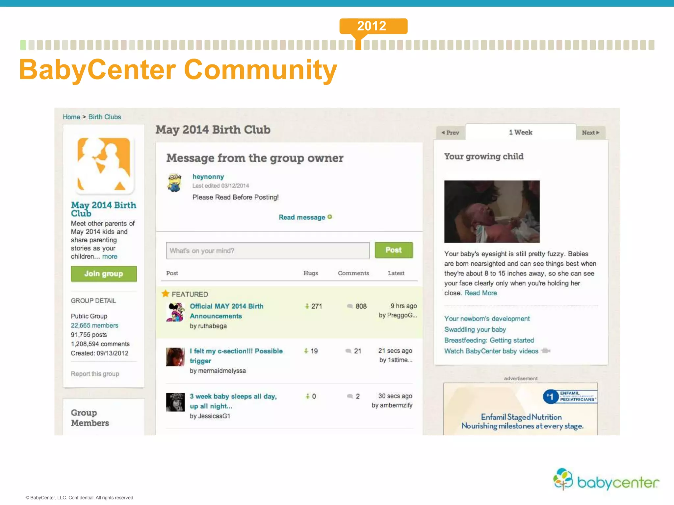Go to the Next week tab
Image resolution: width=674 pixels, height=505 pixels.
[591, 132]
